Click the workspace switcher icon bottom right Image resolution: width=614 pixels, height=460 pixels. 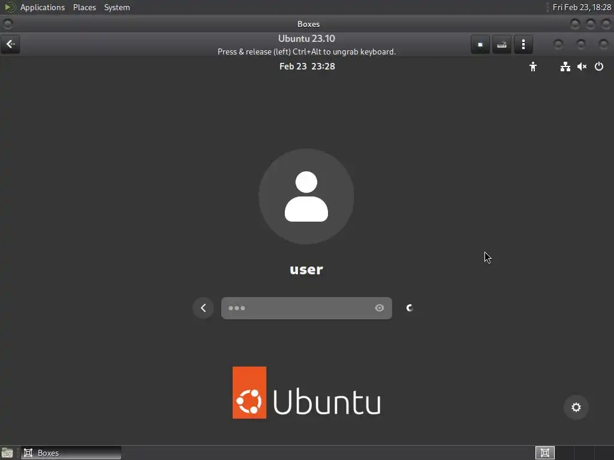[x=544, y=453]
